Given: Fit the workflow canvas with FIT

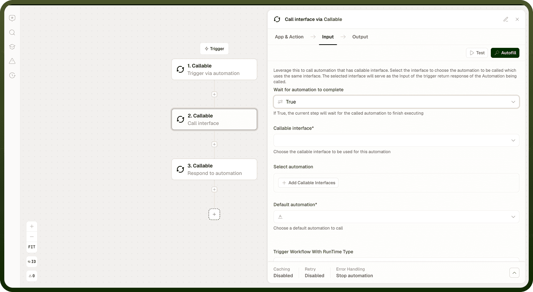Looking at the screenshot, I should (x=32, y=247).
